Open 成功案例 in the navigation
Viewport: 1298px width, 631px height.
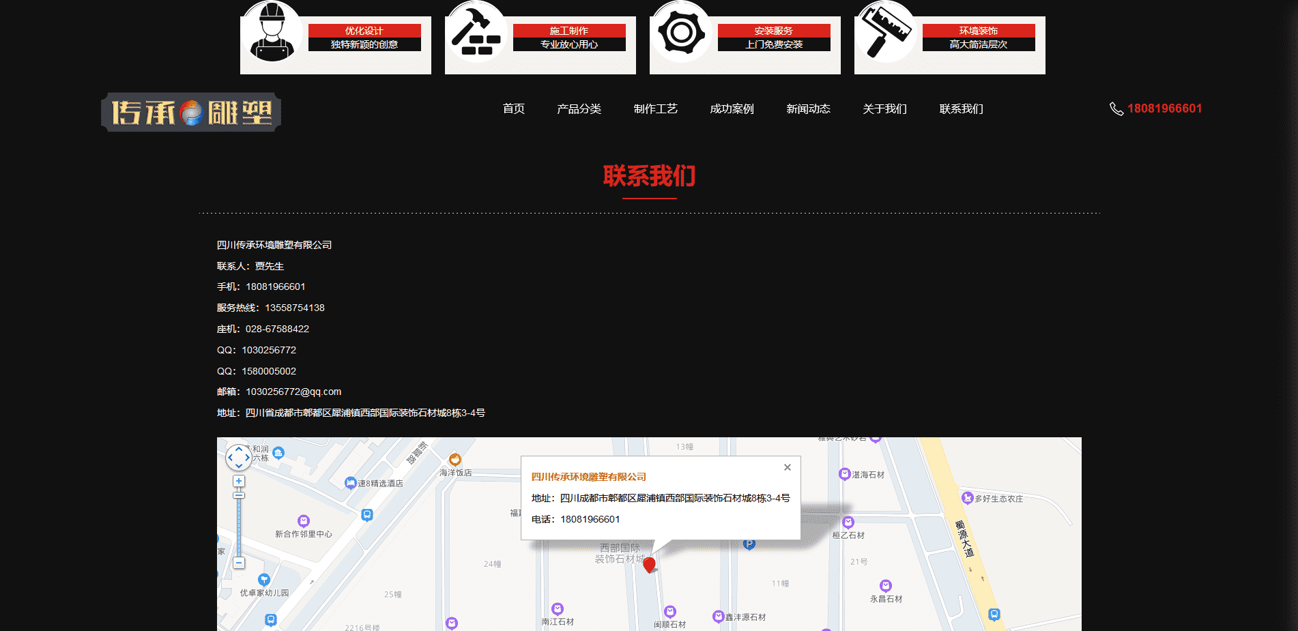(732, 109)
